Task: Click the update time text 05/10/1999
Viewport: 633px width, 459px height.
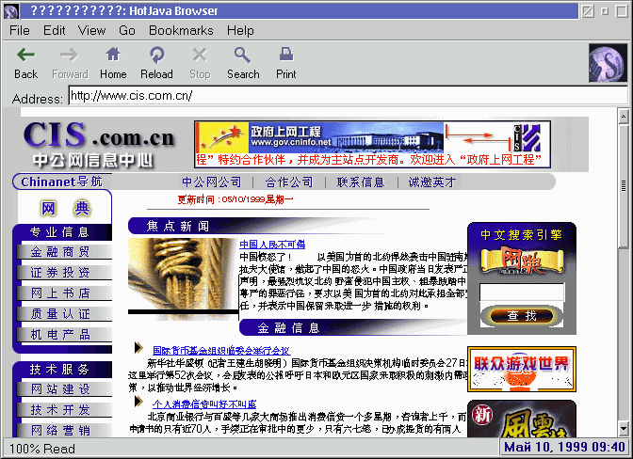Action: 235,199
